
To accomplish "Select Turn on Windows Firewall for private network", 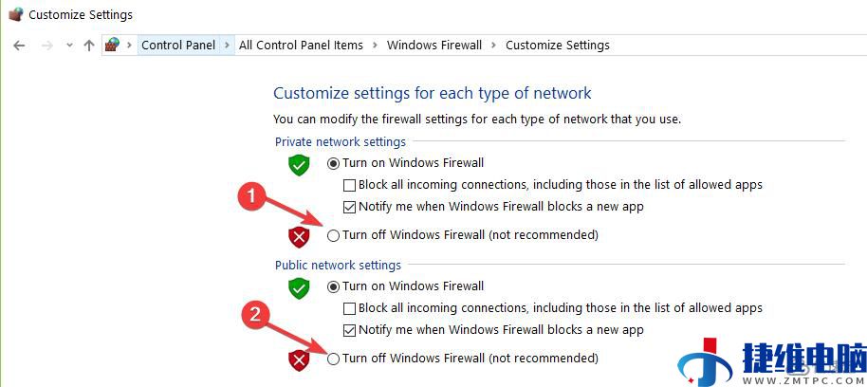I will pyautogui.click(x=333, y=163).
